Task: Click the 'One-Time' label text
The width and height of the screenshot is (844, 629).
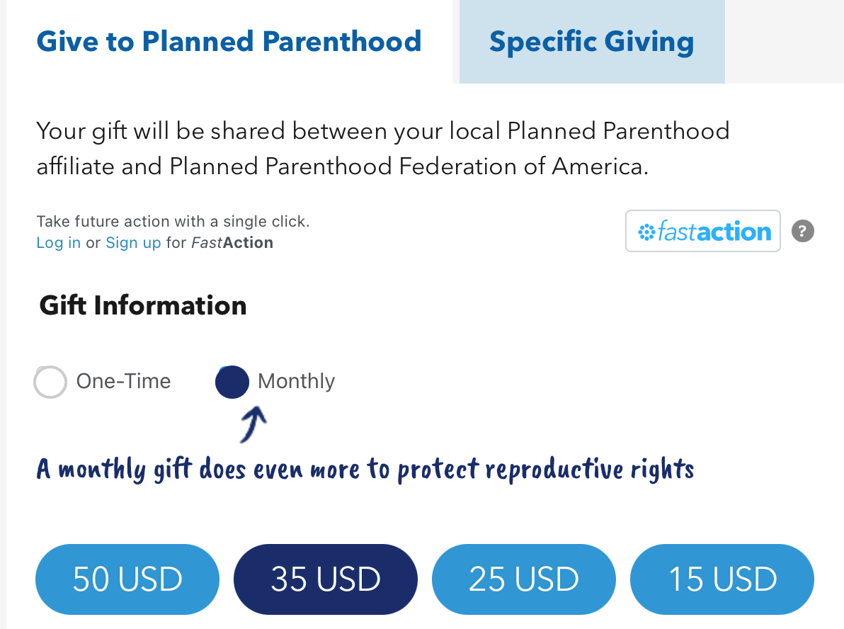Action: click(124, 382)
